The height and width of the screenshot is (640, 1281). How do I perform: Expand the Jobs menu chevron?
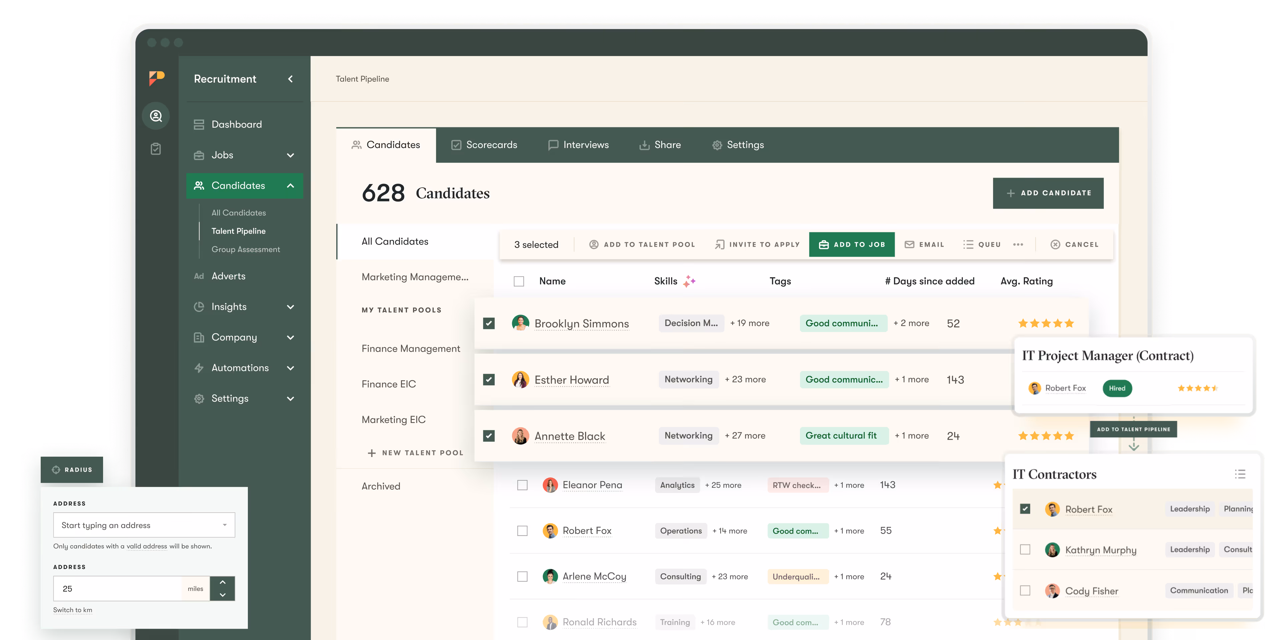[x=291, y=155]
